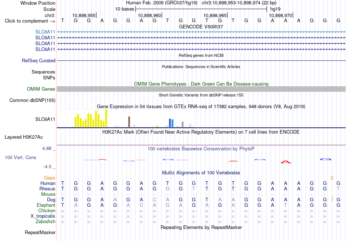
Task: Open the OMIM Genes track label
Action: coord(41,89)
